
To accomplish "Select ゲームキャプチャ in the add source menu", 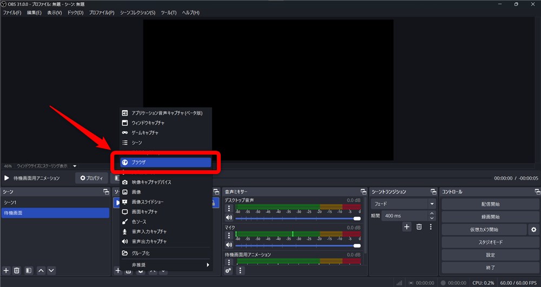I will tap(166, 132).
